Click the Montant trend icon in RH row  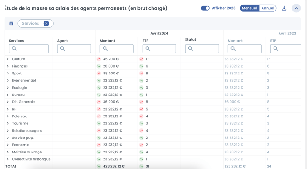99,109
